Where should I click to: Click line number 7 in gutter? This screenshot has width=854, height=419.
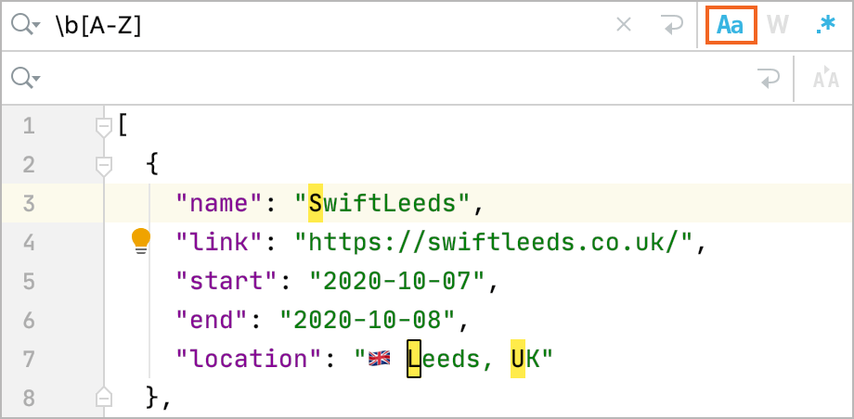[29, 359]
